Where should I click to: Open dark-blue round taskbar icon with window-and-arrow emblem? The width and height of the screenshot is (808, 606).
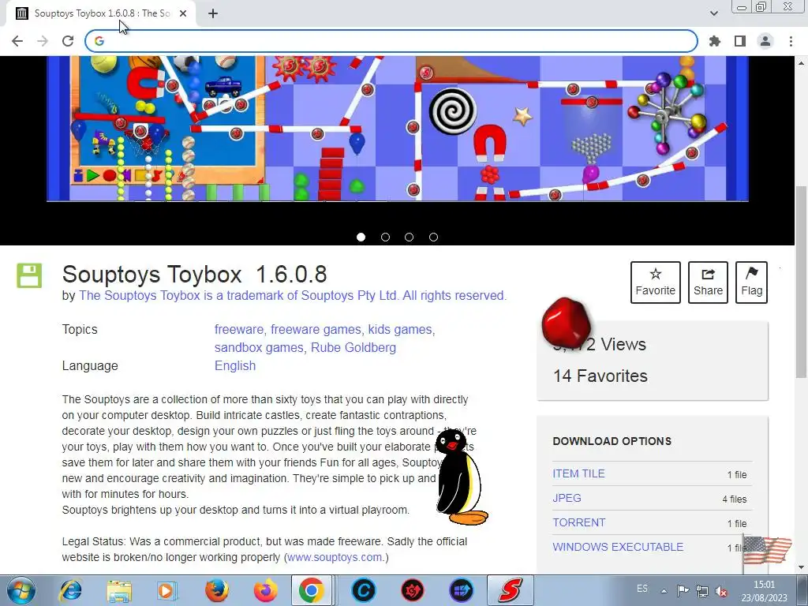click(461, 590)
